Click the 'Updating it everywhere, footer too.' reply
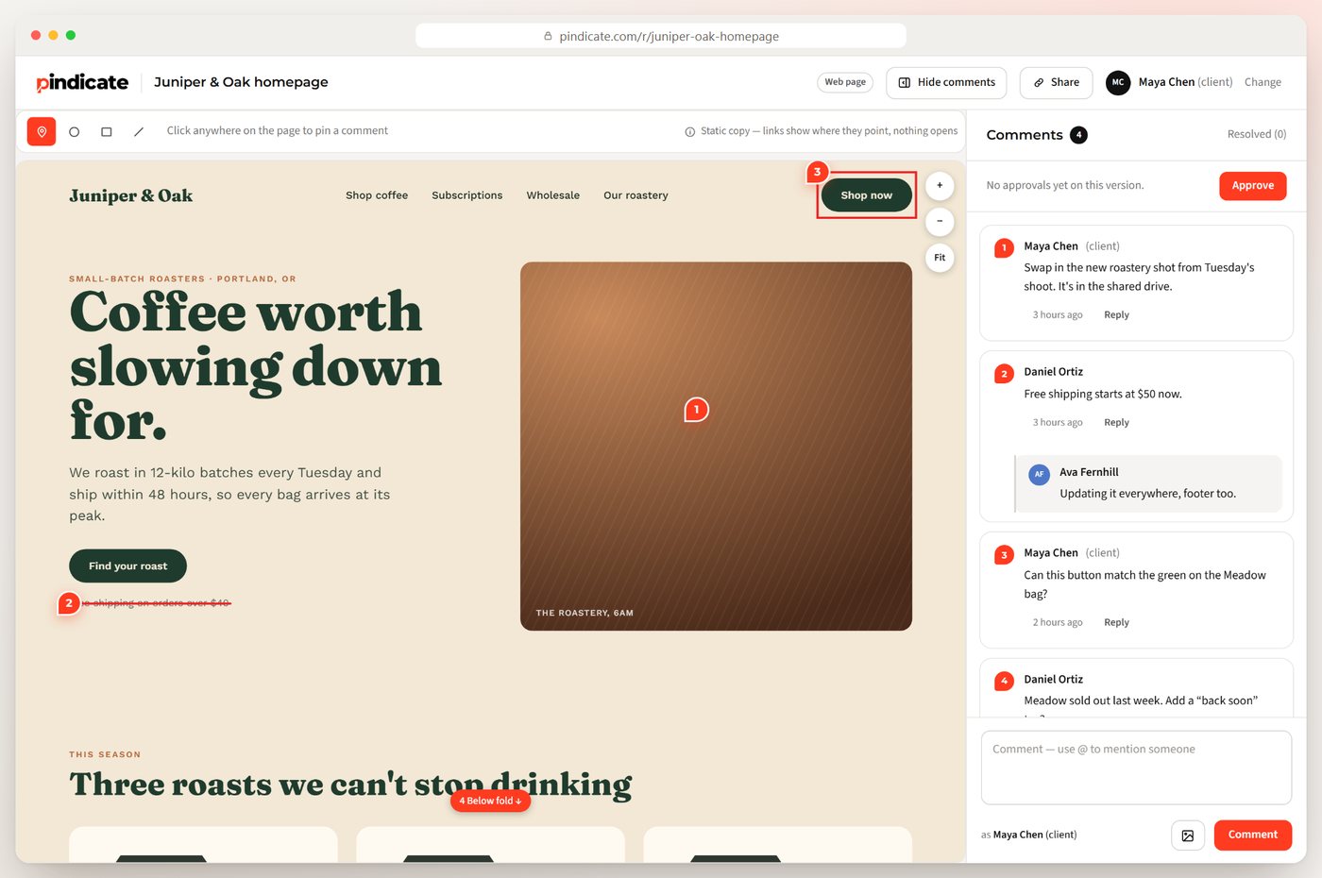 coord(1147,494)
